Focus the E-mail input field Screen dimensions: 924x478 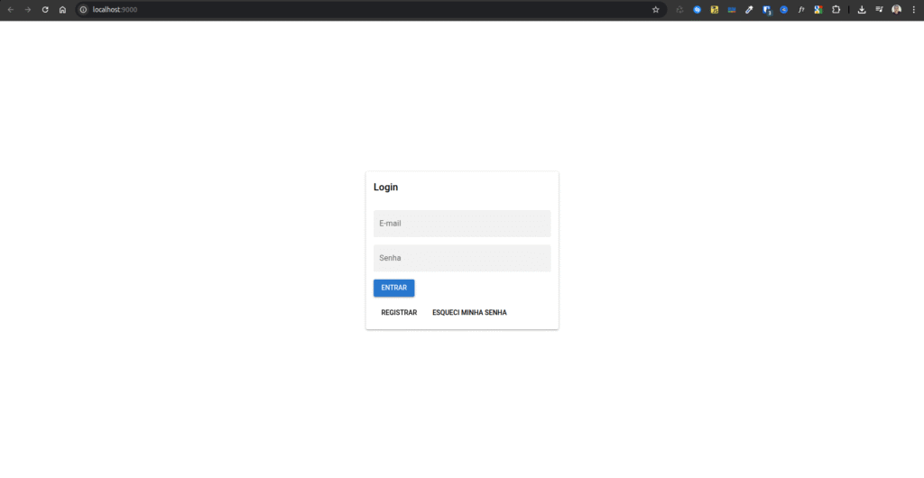[x=462, y=224]
